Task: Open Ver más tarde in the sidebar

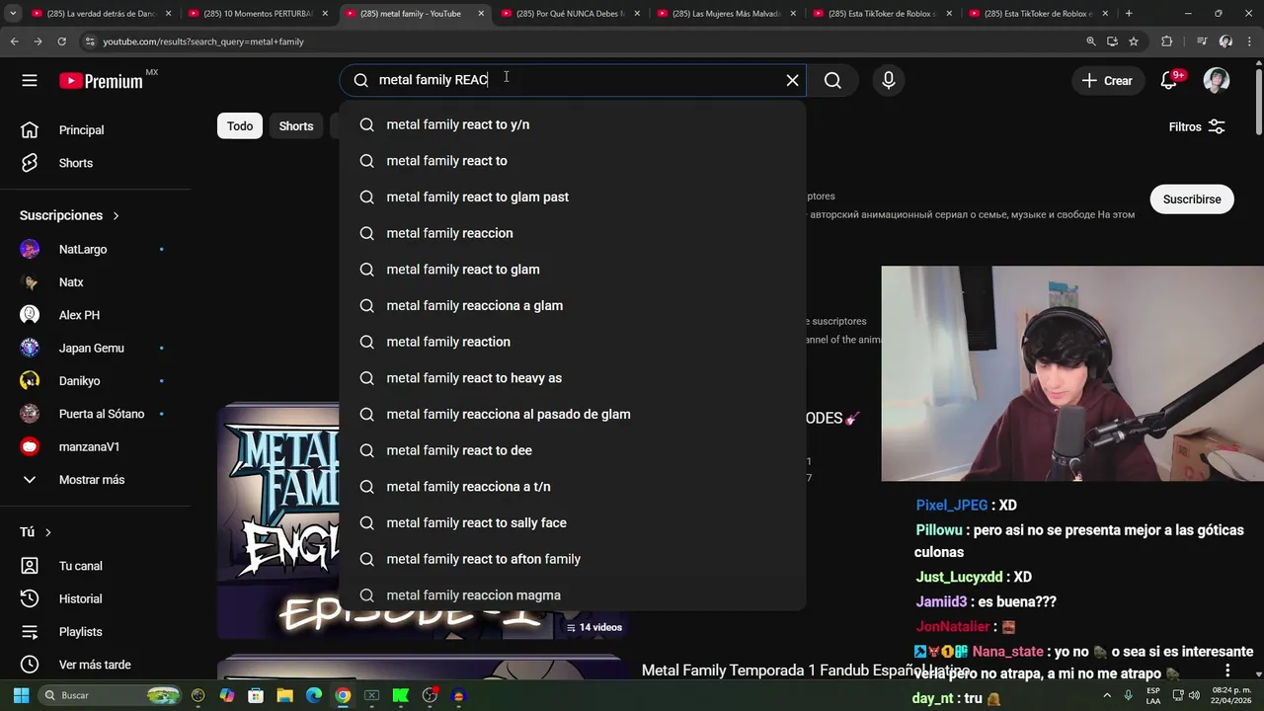Action: click(96, 665)
